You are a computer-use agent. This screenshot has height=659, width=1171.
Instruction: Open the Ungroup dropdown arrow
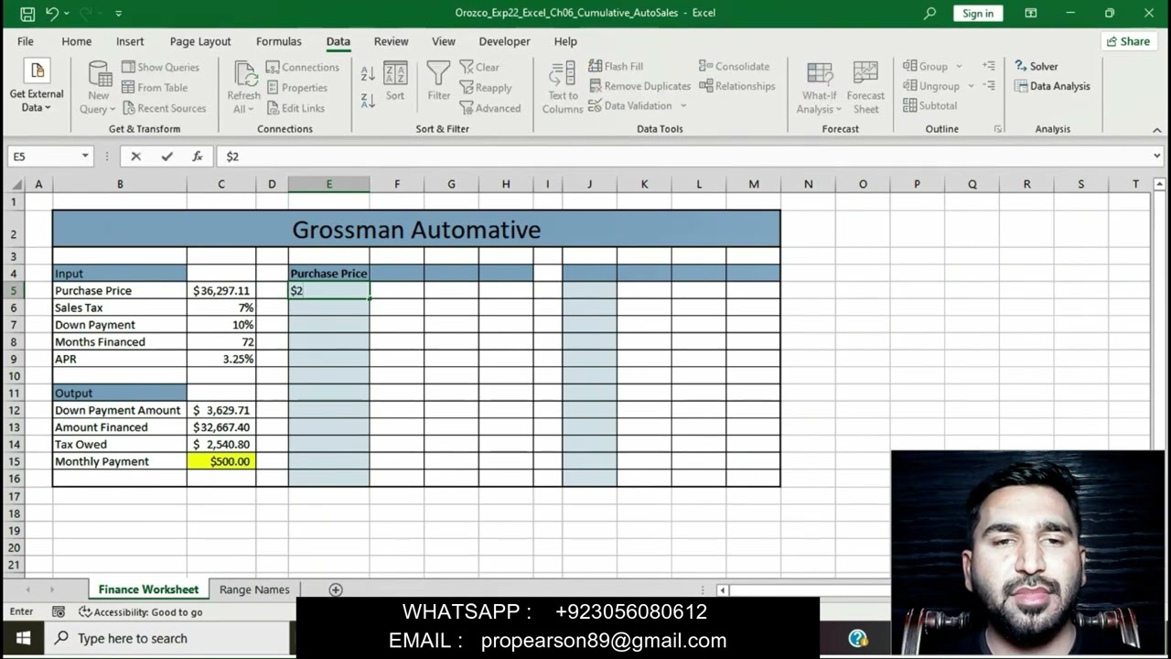(971, 86)
